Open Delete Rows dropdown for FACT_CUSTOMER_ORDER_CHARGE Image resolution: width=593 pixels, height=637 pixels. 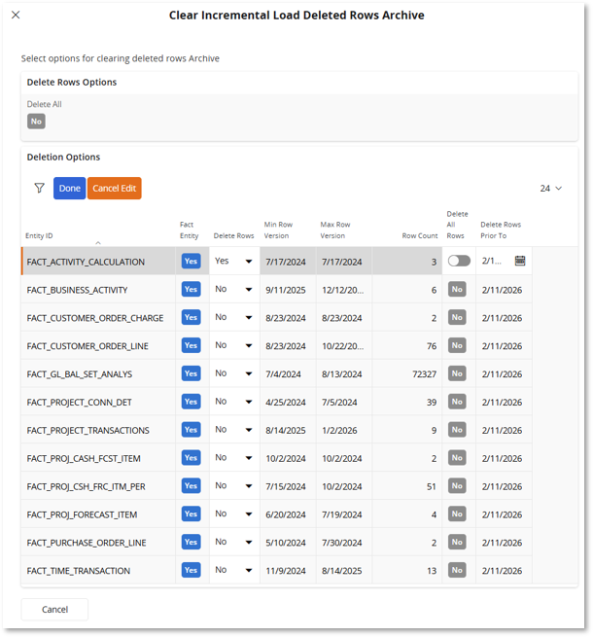pyautogui.click(x=234, y=317)
